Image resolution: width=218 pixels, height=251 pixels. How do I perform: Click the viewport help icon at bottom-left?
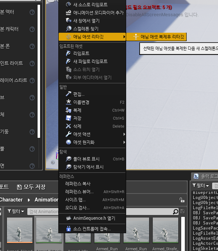[x=53, y=163]
